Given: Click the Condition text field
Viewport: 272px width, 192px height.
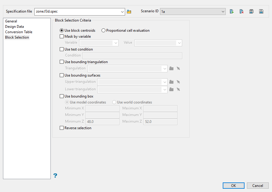Looking at the screenshot, I should tap(132, 56).
